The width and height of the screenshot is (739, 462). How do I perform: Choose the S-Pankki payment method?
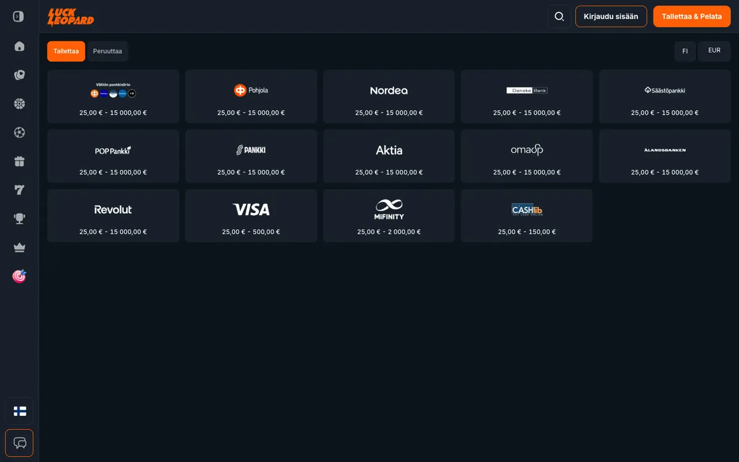pyautogui.click(x=251, y=156)
